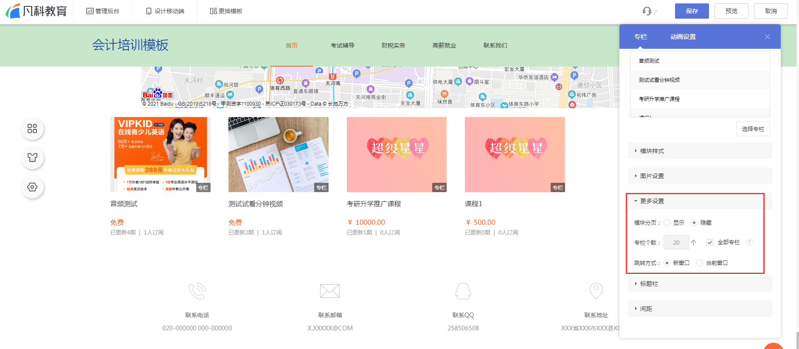Click the page vertical scrollbar thumb
The height and width of the screenshot is (349, 799).
click(x=797, y=340)
